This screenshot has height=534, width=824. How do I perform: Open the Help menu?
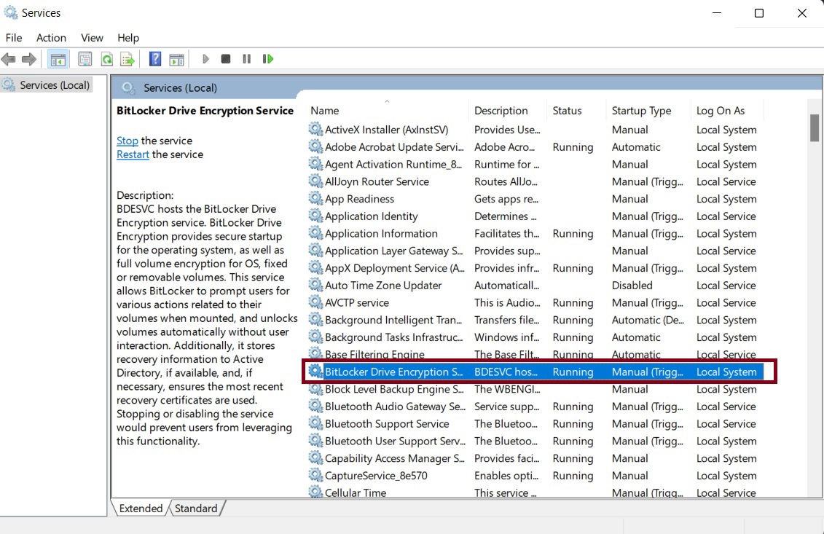128,38
